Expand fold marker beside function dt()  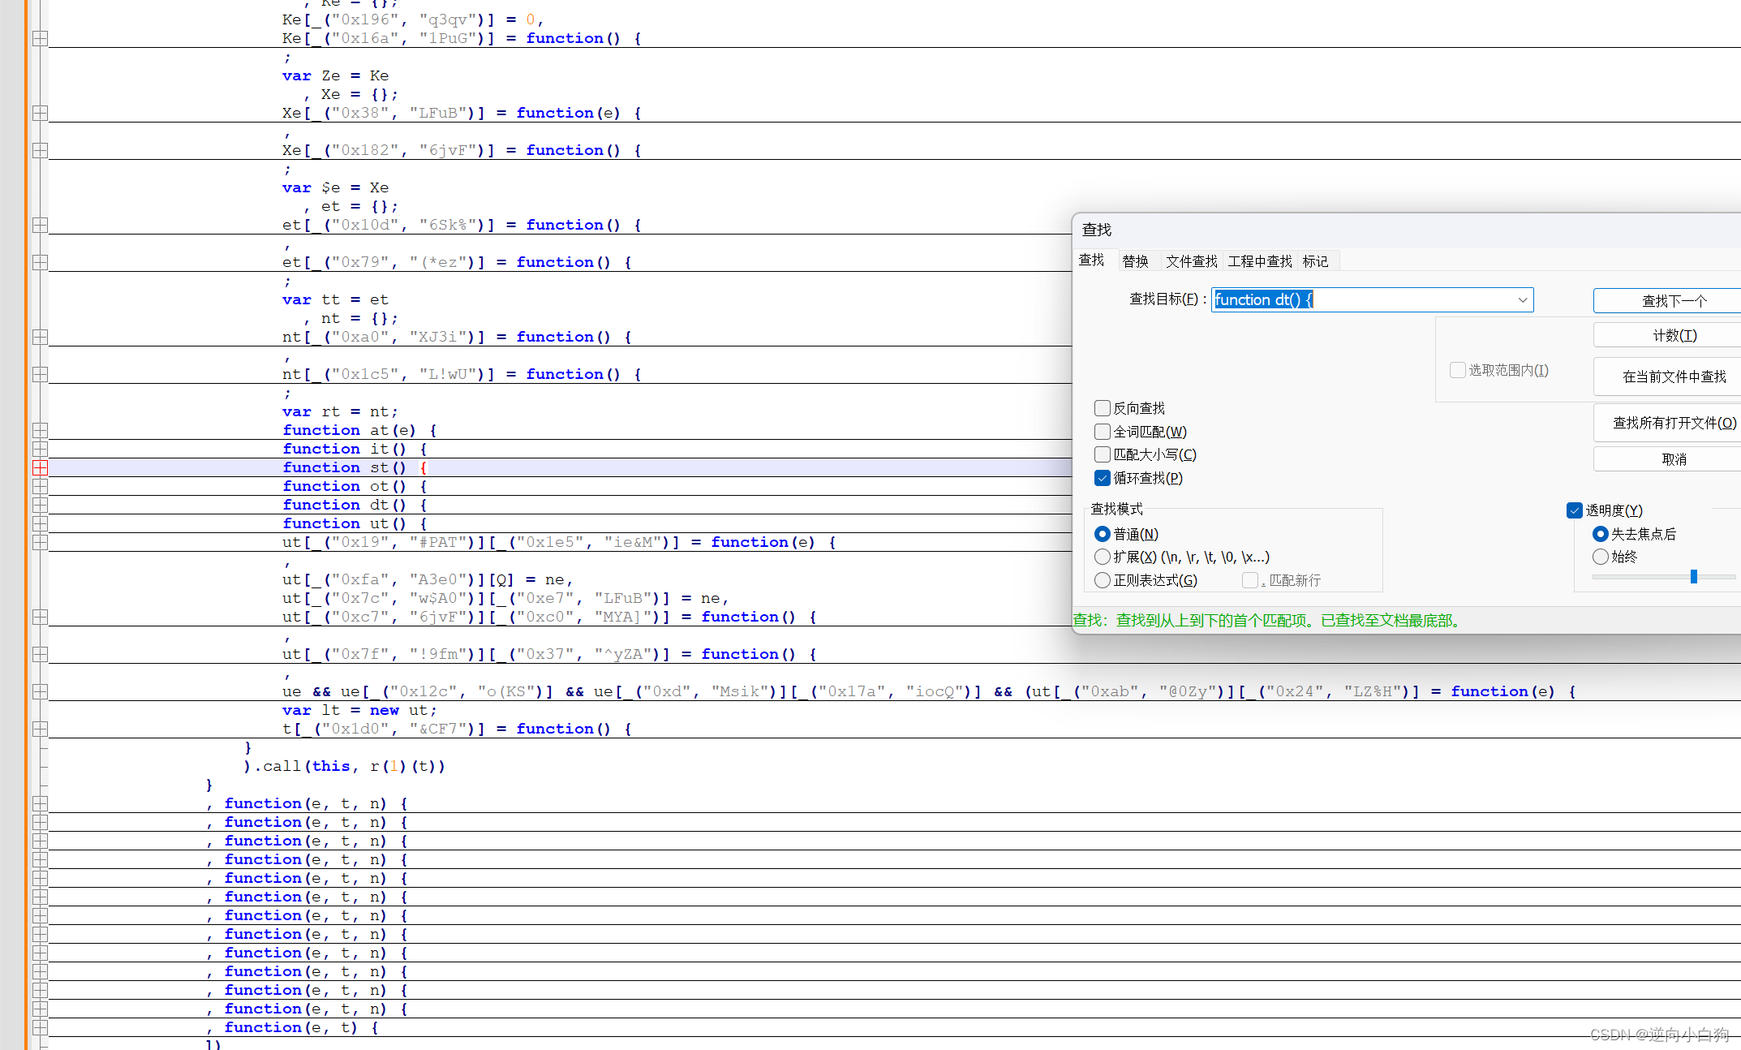(40, 505)
